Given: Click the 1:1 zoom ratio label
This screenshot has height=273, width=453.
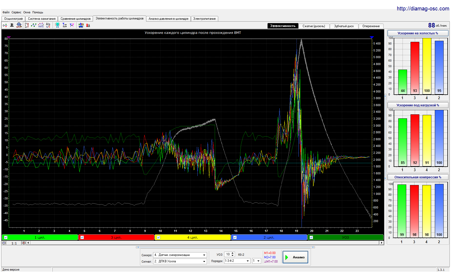Looking at the screenshot, I should [x=14, y=243].
